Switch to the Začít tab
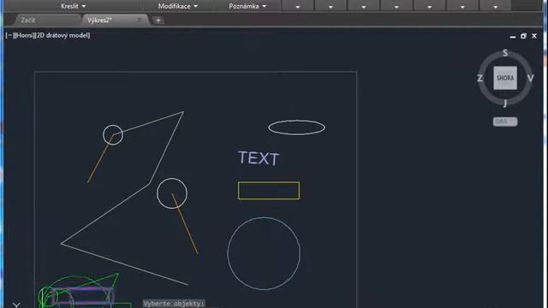Viewport: 548px width, 308px height. (x=28, y=21)
